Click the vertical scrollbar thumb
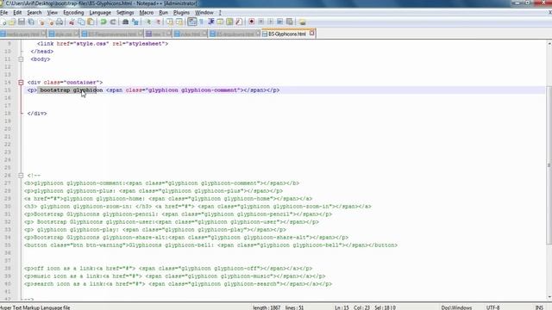This screenshot has height=310, width=552. point(549,165)
